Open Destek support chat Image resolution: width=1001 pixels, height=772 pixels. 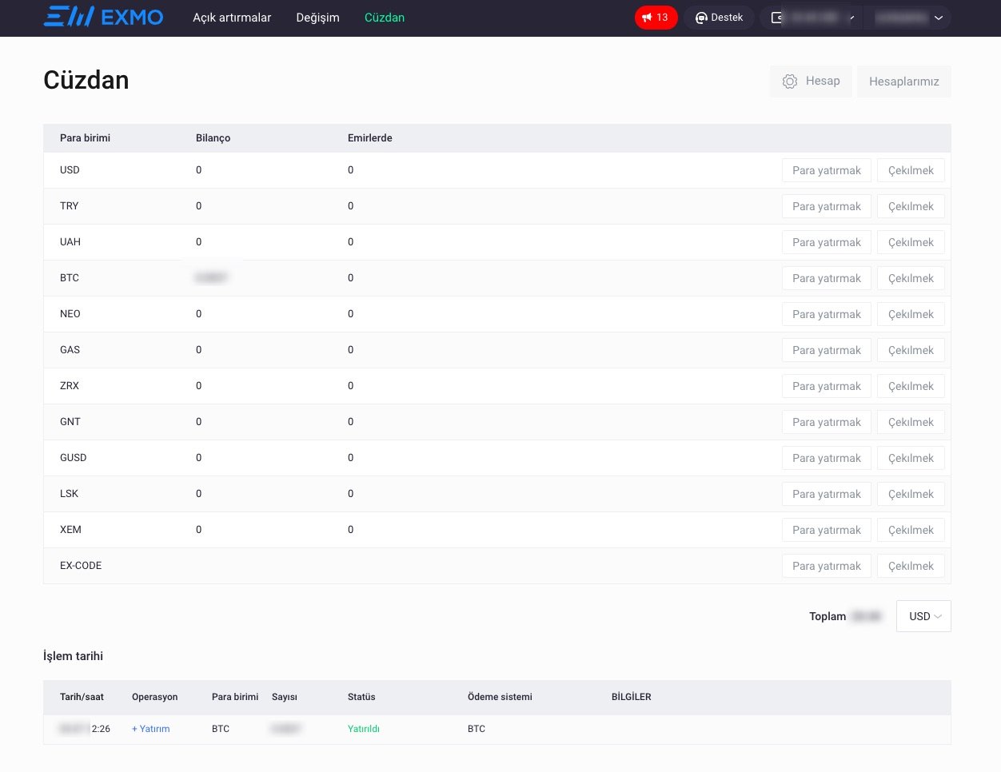coord(719,18)
